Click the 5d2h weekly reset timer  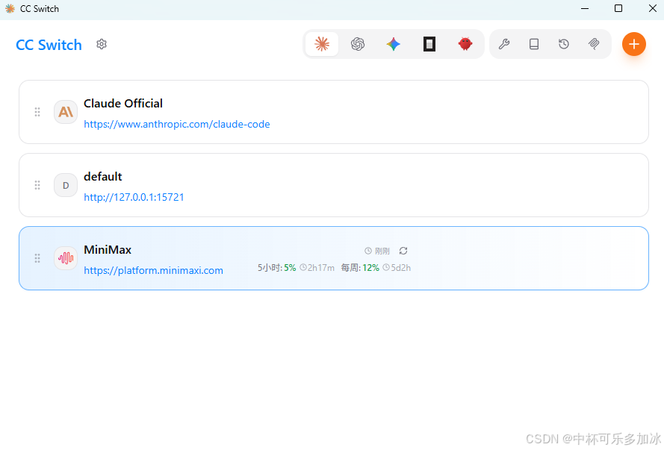pyautogui.click(x=397, y=268)
